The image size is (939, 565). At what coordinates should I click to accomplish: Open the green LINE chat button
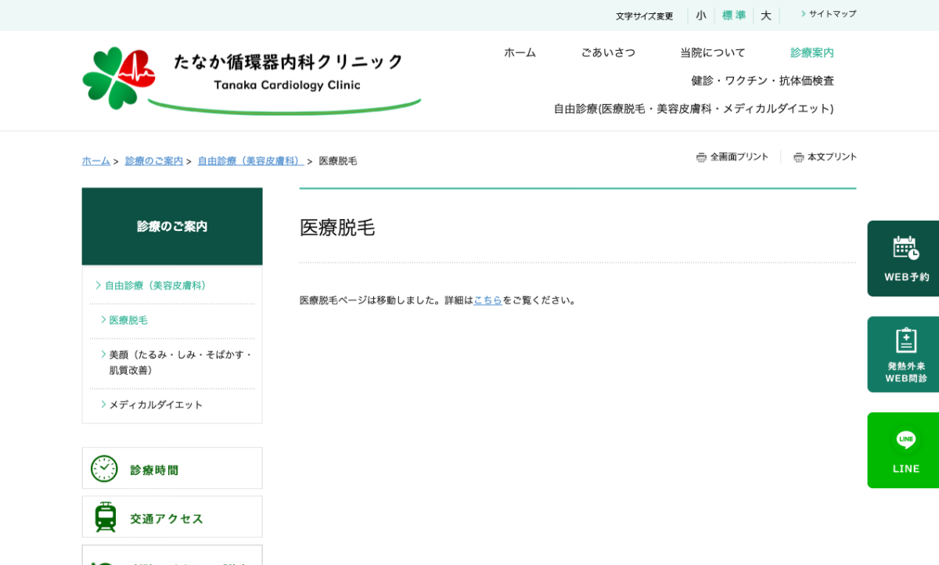(x=905, y=450)
